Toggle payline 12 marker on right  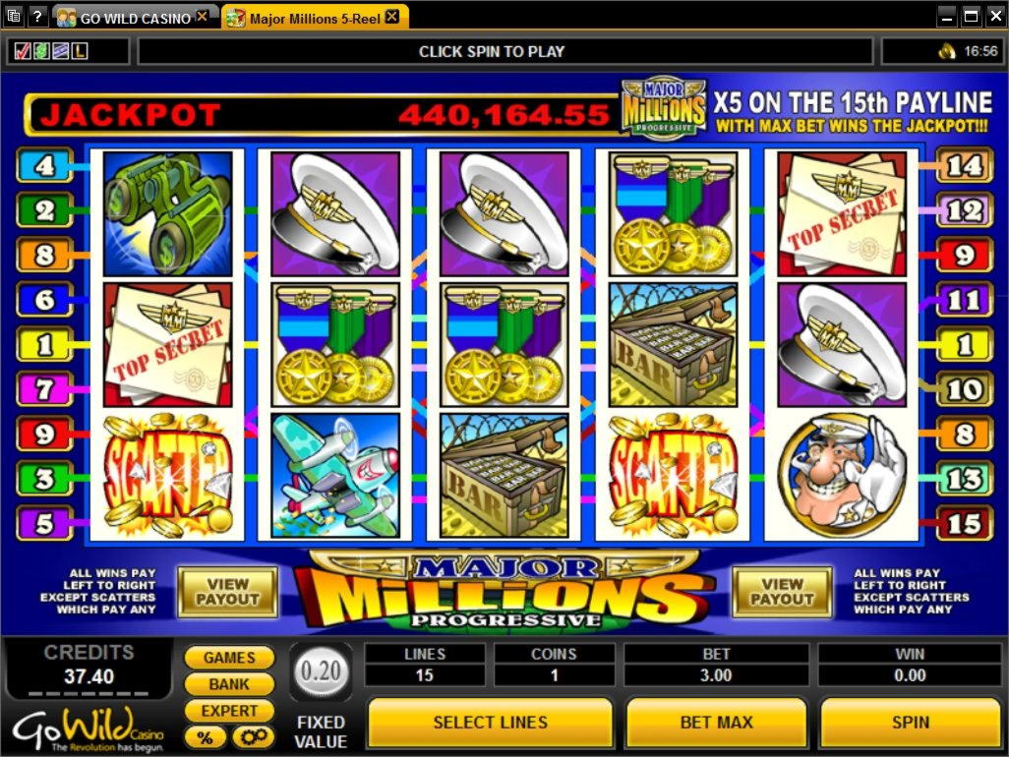pos(964,210)
